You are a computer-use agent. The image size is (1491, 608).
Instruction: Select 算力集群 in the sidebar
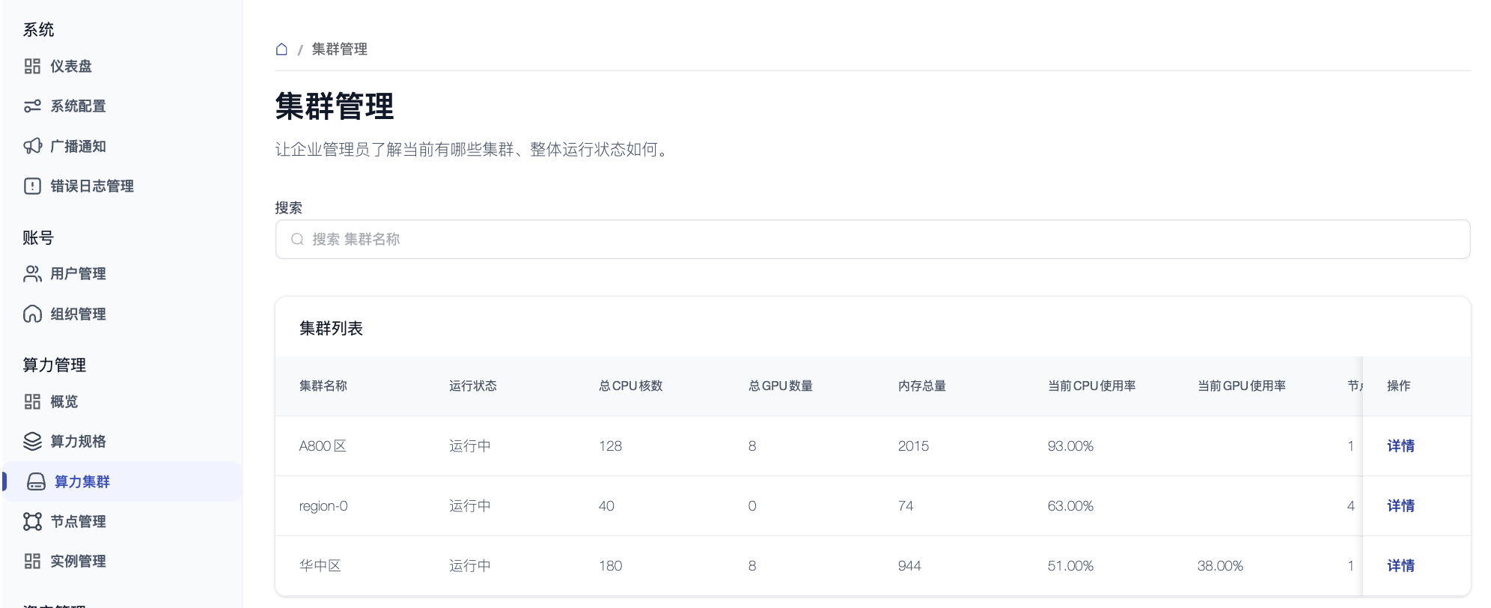[82, 481]
